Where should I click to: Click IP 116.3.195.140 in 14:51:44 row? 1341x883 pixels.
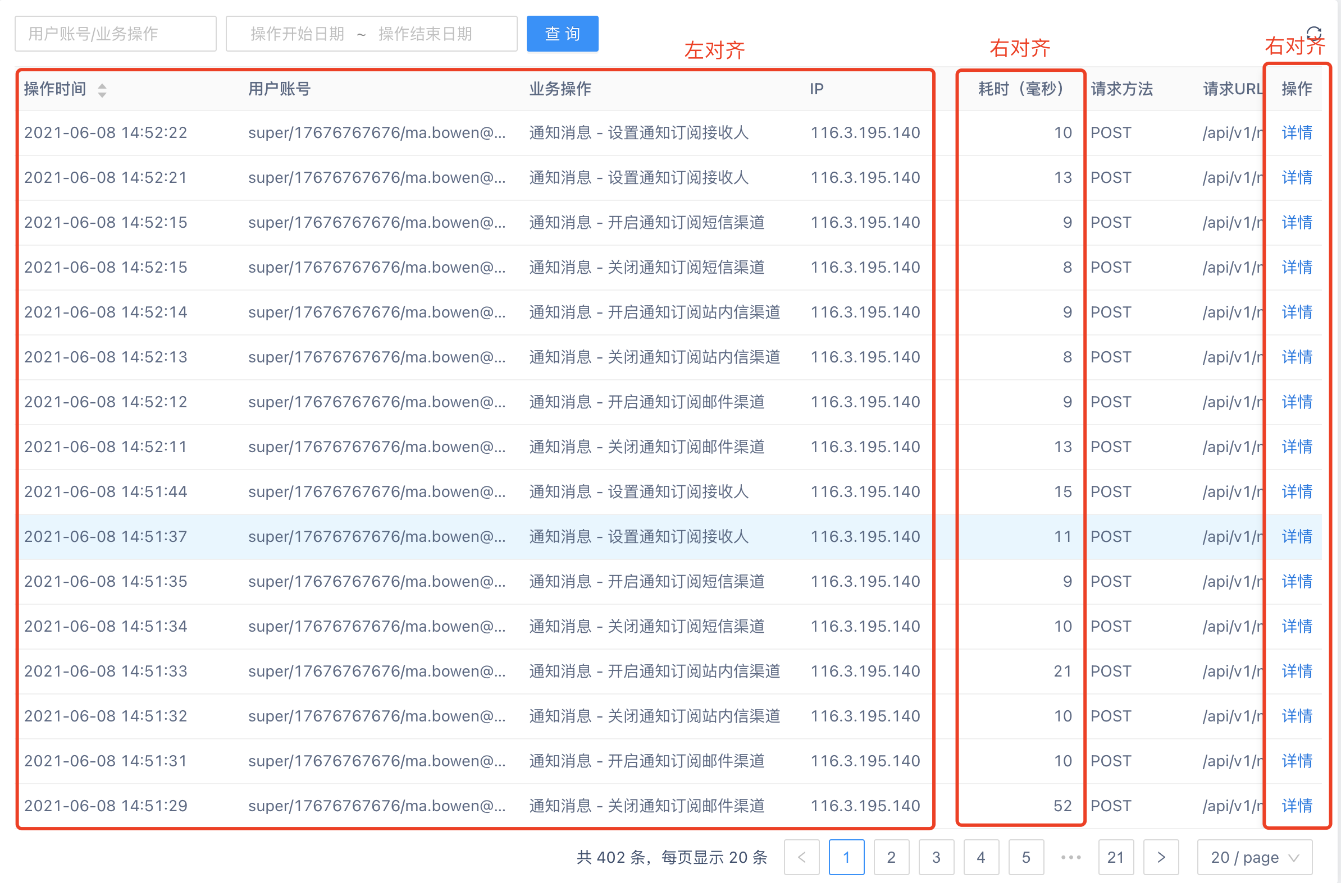865,491
